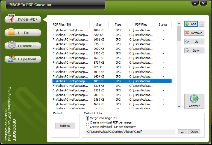Select the file row sized 3306 KB
This screenshot has height=145, width=212.
click(x=112, y=86)
